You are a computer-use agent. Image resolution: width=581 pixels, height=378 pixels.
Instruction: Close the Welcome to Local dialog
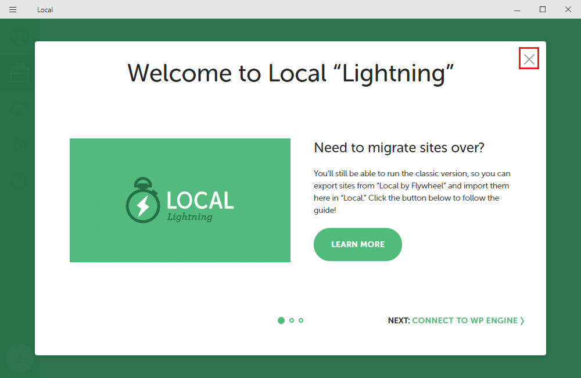pyautogui.click(x=529, y=59)
